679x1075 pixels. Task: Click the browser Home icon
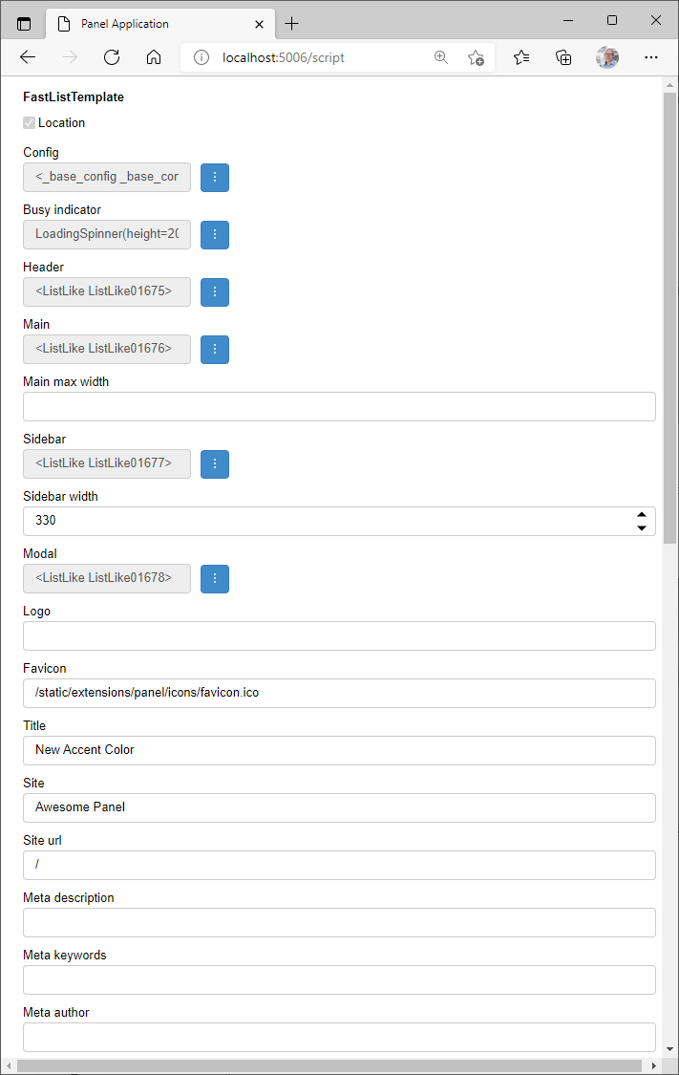(x=153, y=57)
